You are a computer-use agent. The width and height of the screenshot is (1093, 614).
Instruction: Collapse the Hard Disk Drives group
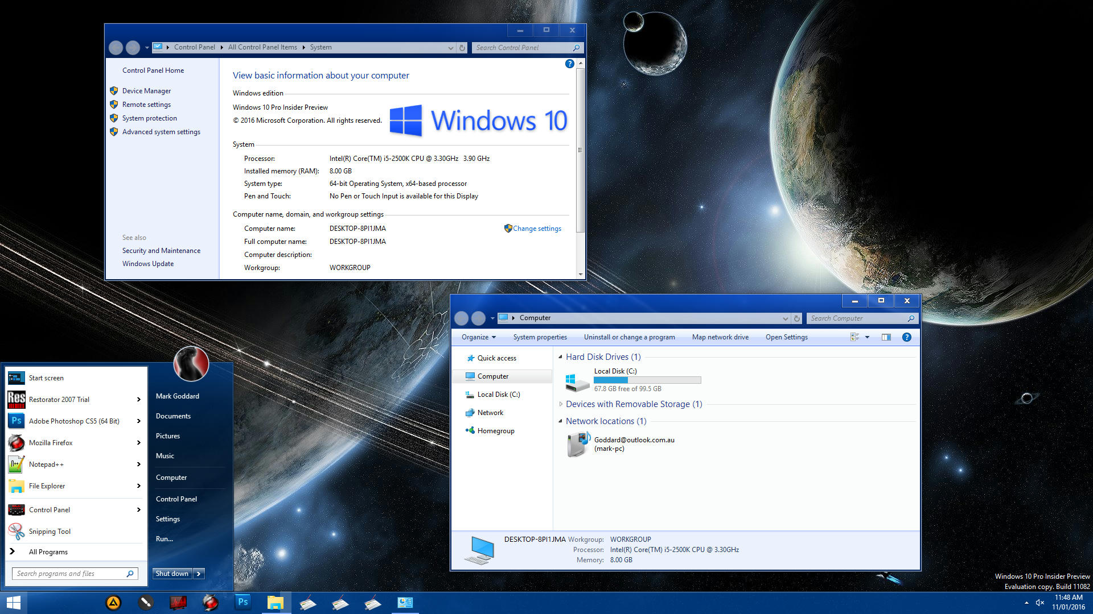pos(561,357)
